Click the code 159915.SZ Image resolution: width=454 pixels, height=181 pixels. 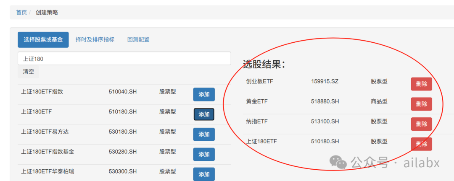coord(325,81)
